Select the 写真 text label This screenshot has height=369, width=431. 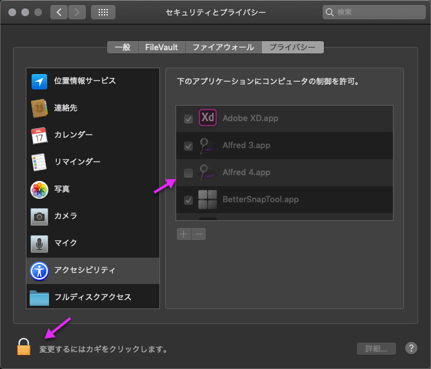coord(62,189)
